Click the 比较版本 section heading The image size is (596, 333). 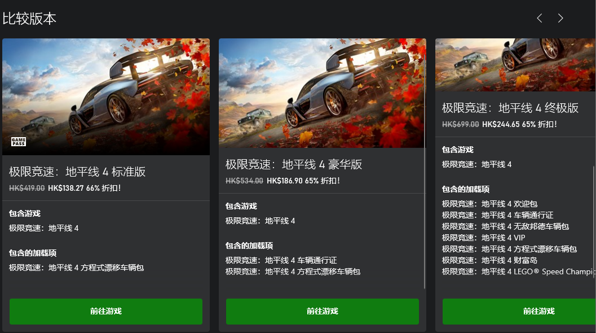pyautogui.click(x=29, y=19)
